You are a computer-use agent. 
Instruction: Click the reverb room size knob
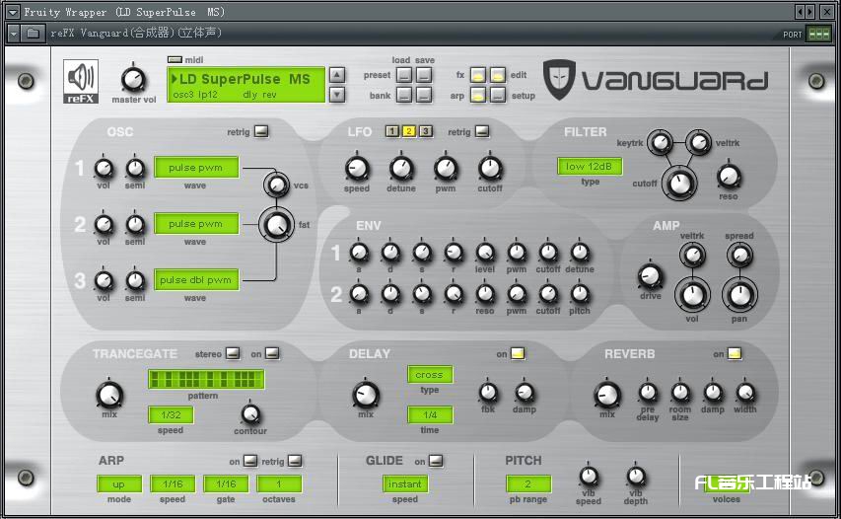click(680, 393)
